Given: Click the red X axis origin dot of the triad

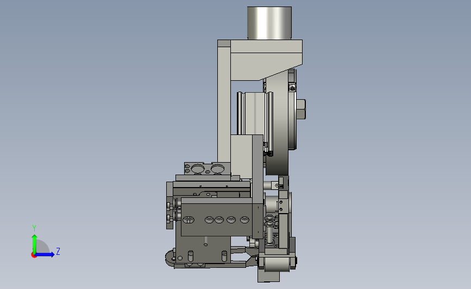Looking at the screenshot, I should (x=34, y=255).
